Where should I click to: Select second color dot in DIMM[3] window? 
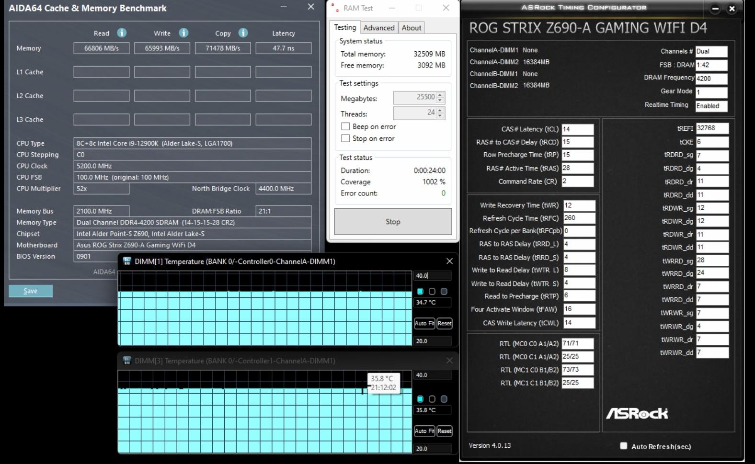coord(432,399)
